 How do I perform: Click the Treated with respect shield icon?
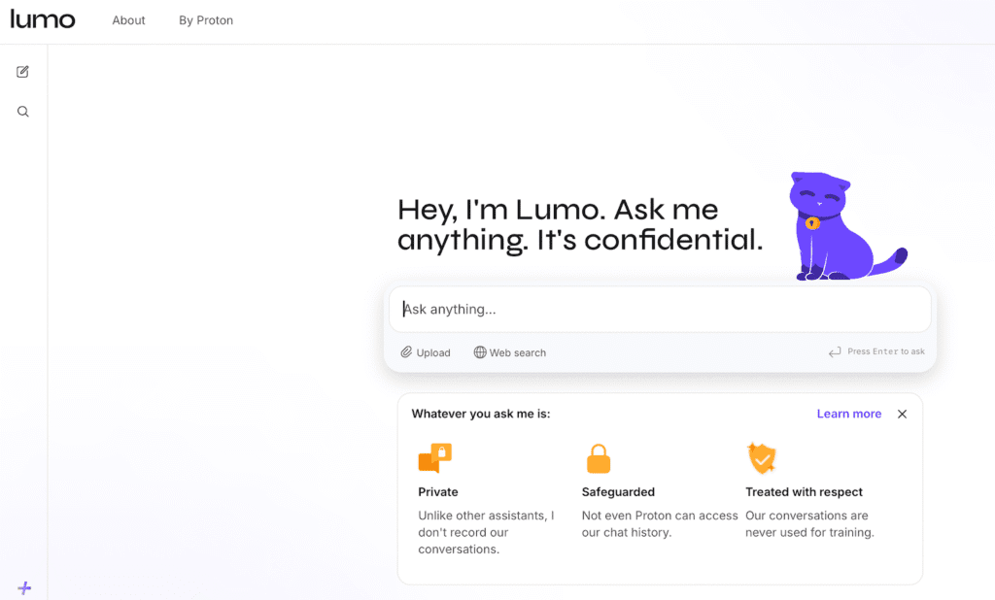(x=762, y=457)
